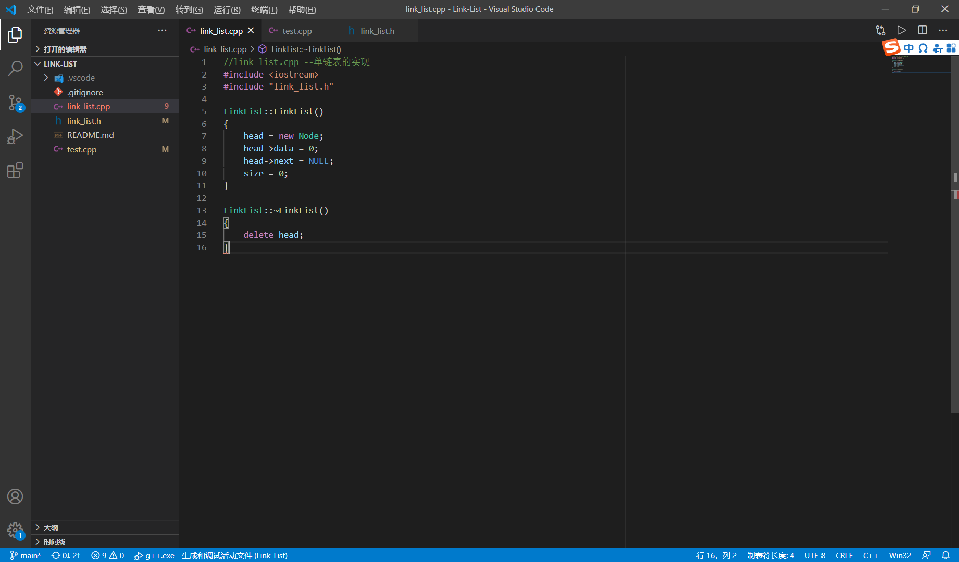The image size is (959, 562).
Task: Switch to the test.cpp editor tab
Action: [300, 31]
